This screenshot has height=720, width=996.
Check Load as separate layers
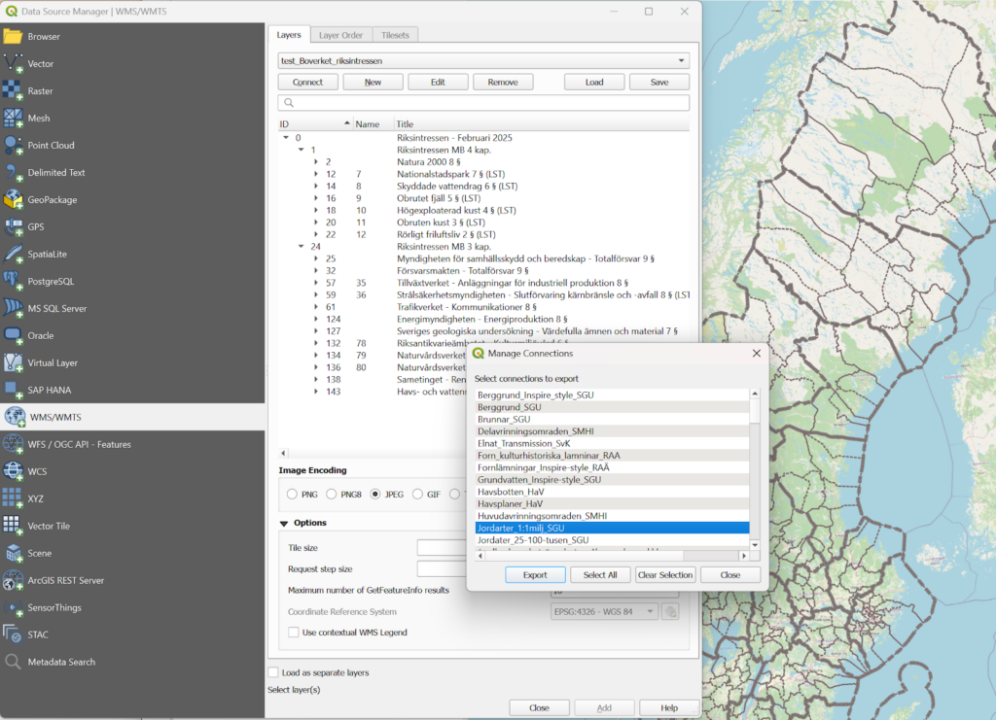point(273,671)
